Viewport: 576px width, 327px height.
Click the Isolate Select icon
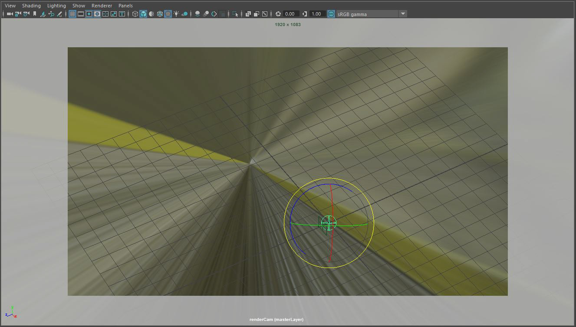click(235, 14)
